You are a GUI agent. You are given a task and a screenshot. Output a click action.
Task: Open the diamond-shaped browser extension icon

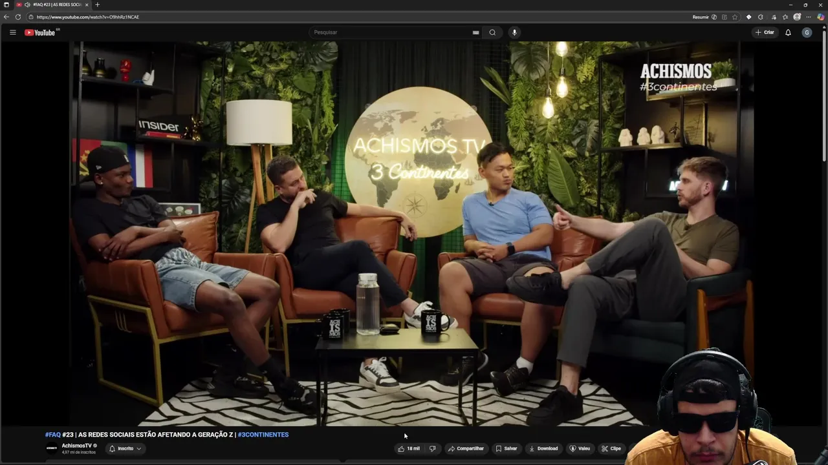(748, 17)
